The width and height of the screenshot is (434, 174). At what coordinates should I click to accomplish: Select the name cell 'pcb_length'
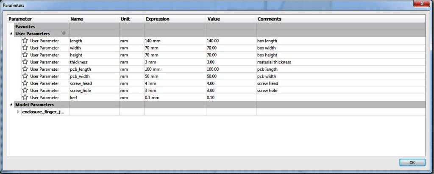click(94, 69)
